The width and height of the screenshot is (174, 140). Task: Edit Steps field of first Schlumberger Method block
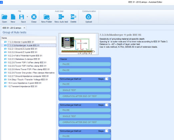(x=107, y=79)
